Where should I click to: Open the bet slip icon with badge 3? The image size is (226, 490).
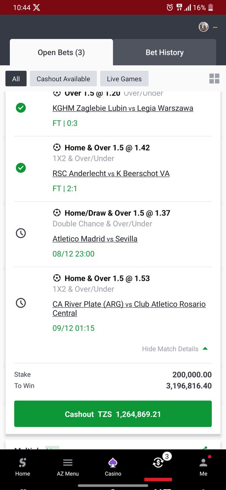tap(158, 462)
